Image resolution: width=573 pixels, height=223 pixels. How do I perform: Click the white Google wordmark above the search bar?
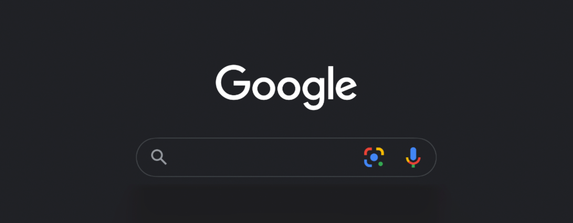click(x=286, y=87)
